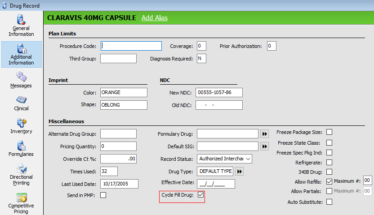The width and height of the screenshot is (374, 215).
Task: Click Alternate Drug Group field
Action: click(x=118, y=134)
